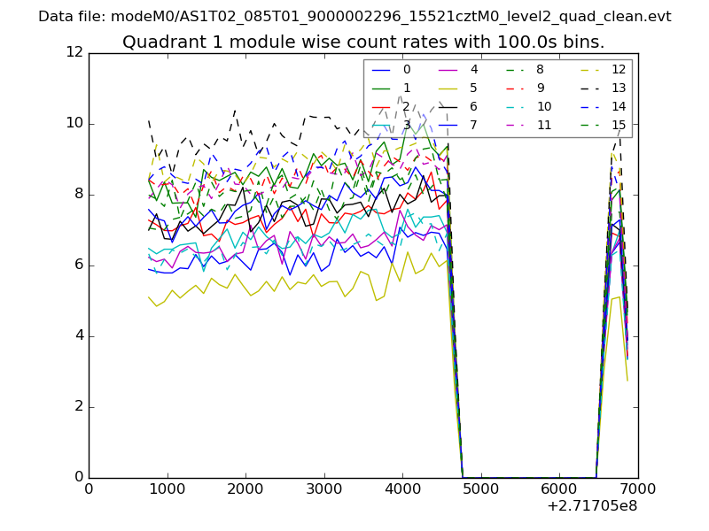Choose legend entry labeled 12

point(619,70)
